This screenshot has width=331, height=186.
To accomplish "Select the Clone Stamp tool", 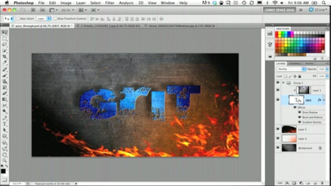I will point(4,81).
